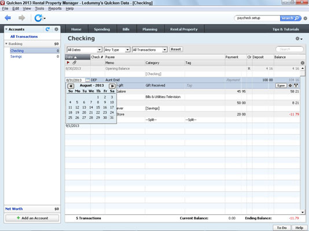Open settings gear beside top search button
This screenshot has width=309, height=231.
click(x=306, y=18)
